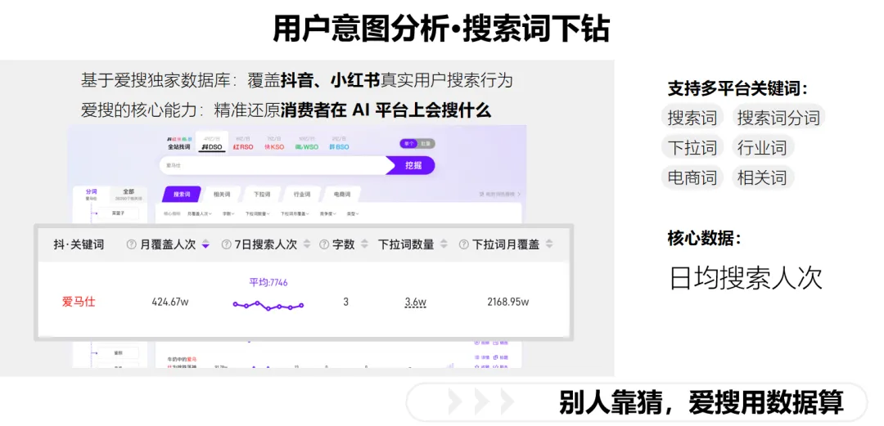The image size is (884, 426).
Task: Click the 下拉词 keyword tag
Action: (x=692, y=148)
